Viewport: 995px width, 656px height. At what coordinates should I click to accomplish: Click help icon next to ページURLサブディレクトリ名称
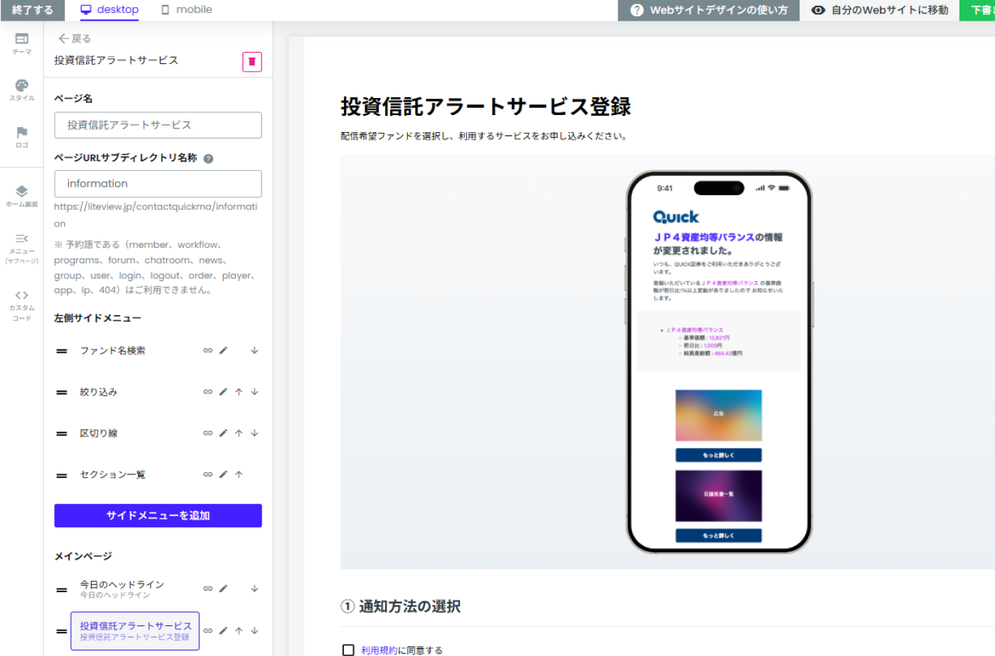[x=208, y=159]
